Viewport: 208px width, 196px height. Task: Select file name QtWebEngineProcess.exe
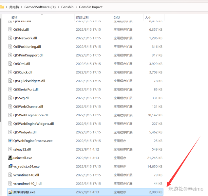coord(33,141)
